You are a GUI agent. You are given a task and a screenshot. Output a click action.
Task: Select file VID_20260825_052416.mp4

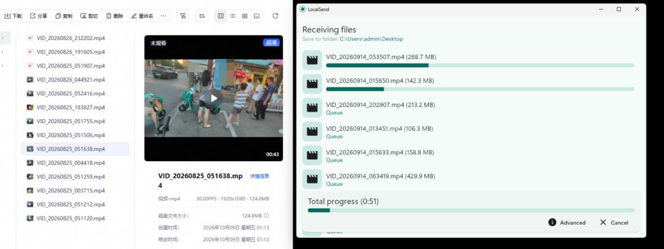[x=76, y=93]
